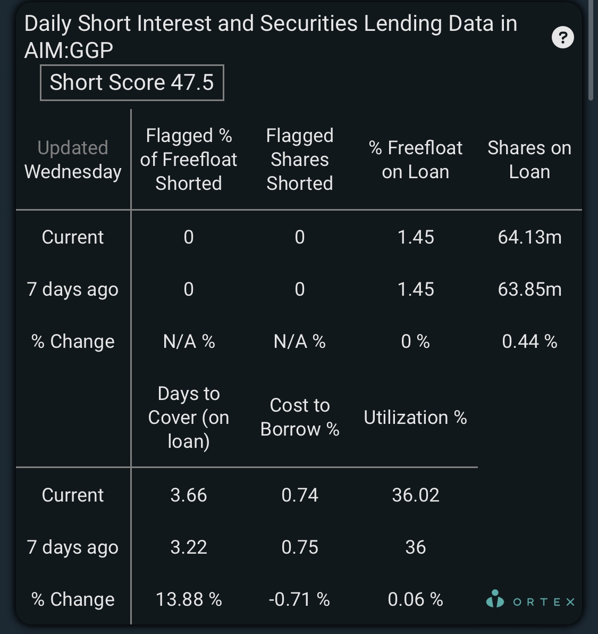Viewport: 598px width, 634px height.
Task: Select current Days to Cover value 3.66
Action: [189, 495]
